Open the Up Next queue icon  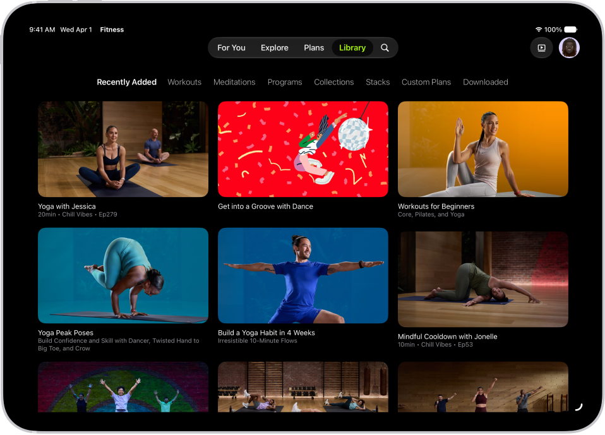pyautogui.click(x=541, y=48)
